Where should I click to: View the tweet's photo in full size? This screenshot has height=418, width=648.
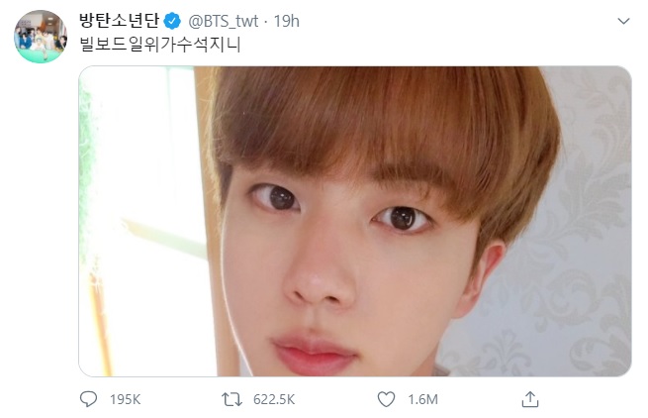tap(354, 221)
